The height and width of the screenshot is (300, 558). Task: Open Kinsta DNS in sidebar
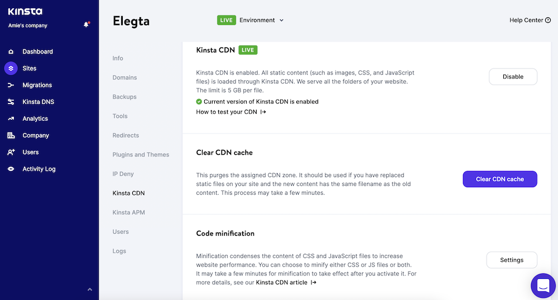(x=39, y=102)
